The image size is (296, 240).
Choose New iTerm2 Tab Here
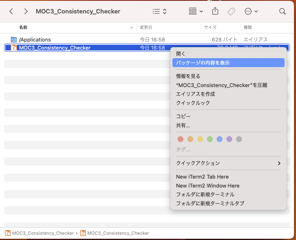point(229,177)
